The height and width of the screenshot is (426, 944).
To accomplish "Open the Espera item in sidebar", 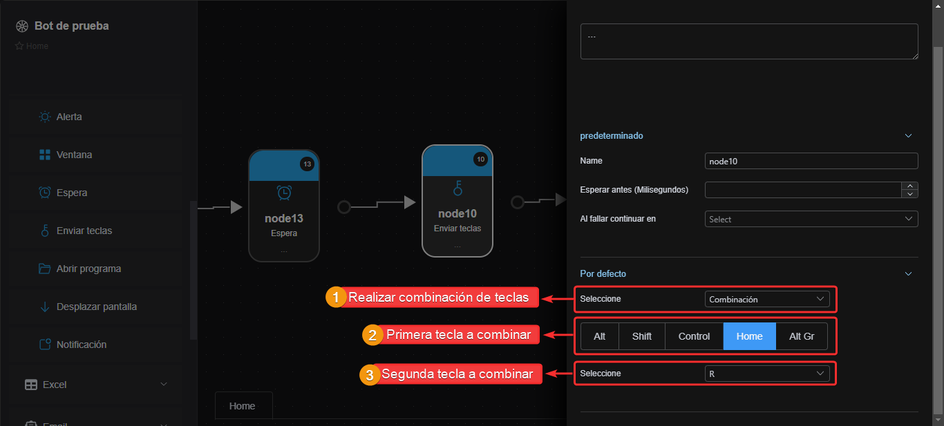I will pos(97,193).
